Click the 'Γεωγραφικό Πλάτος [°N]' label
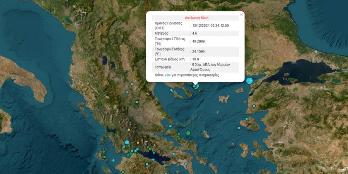 pos(170,41)
